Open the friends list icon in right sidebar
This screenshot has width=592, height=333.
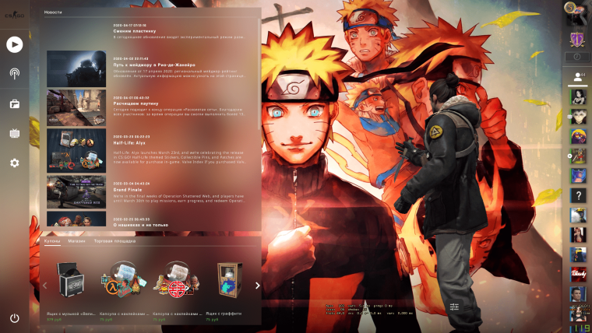coord(578,76)
